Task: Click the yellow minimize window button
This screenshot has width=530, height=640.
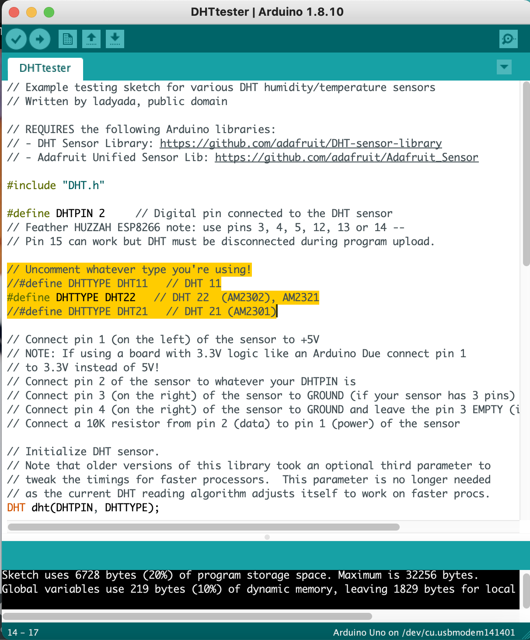Action: tap(31, 12)
